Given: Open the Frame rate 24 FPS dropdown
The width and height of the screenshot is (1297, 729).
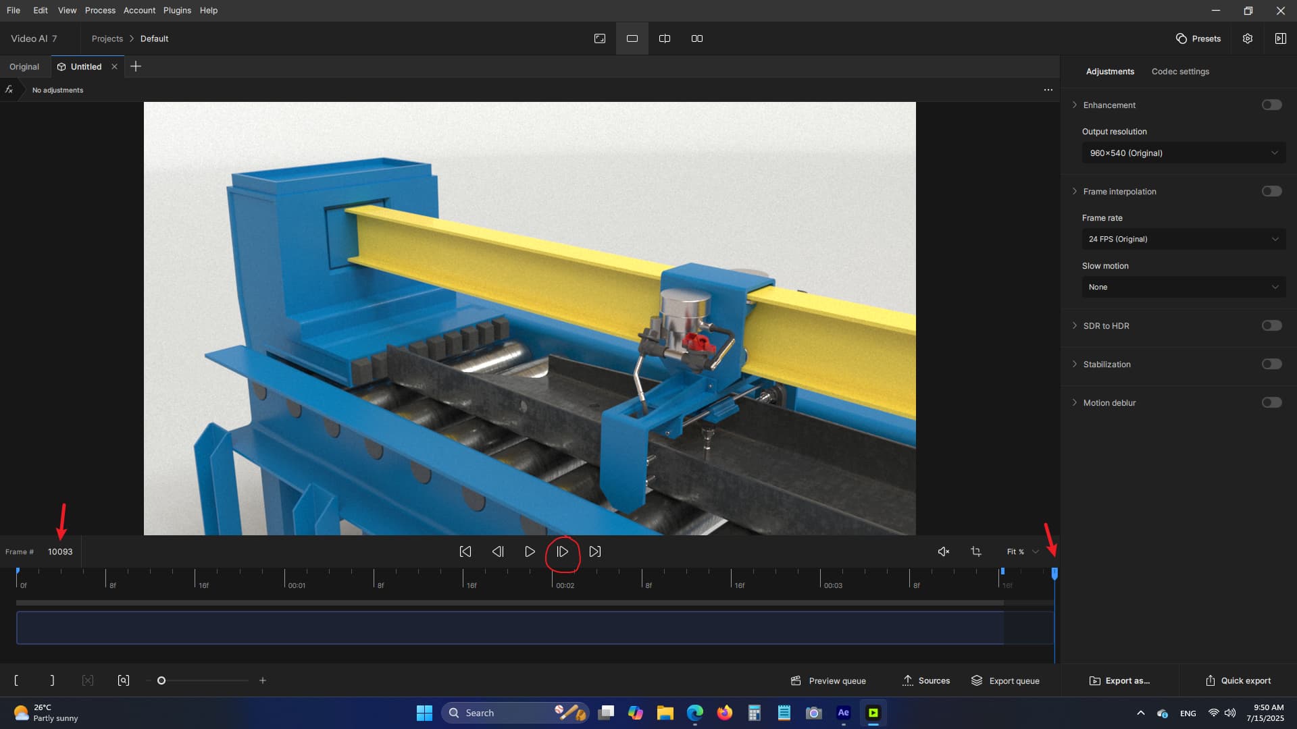Looking at the screenshot, I should pos(1184,239).
